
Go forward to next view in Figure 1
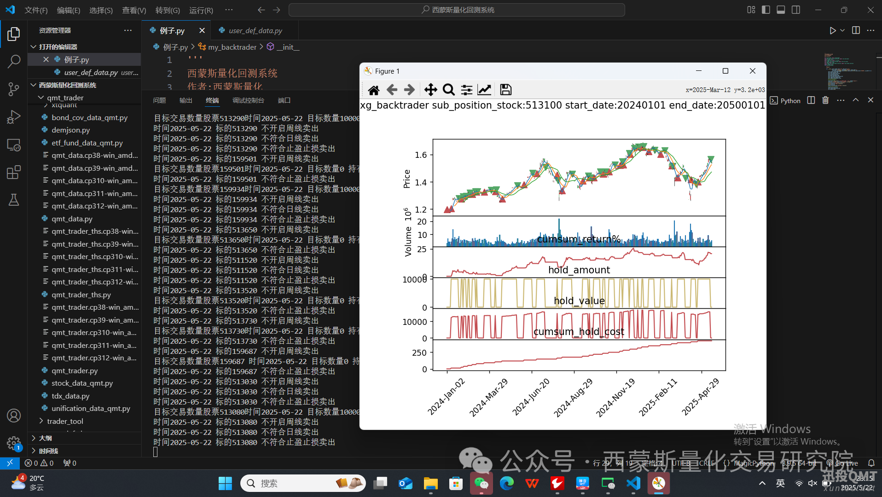pos(409,90)
